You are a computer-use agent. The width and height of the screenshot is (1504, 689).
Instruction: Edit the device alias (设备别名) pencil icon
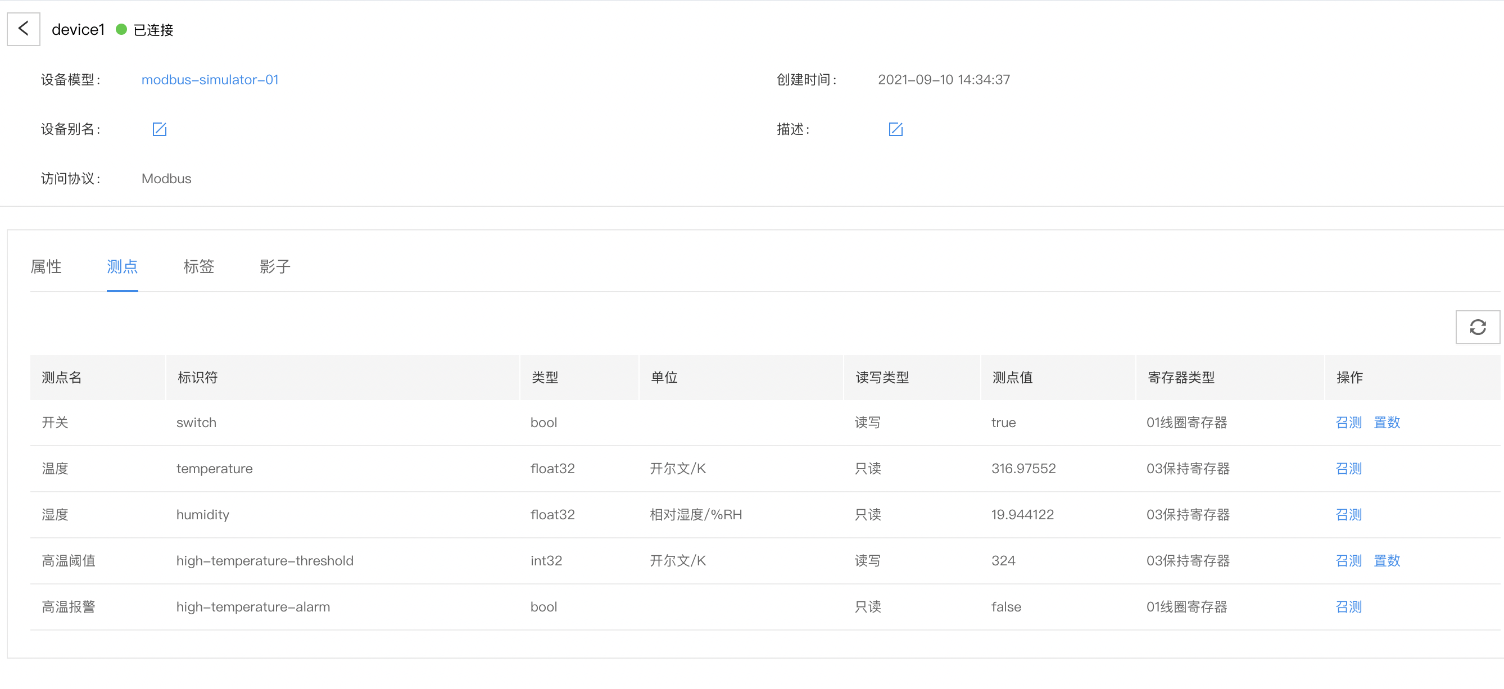(x=160, y=129)
